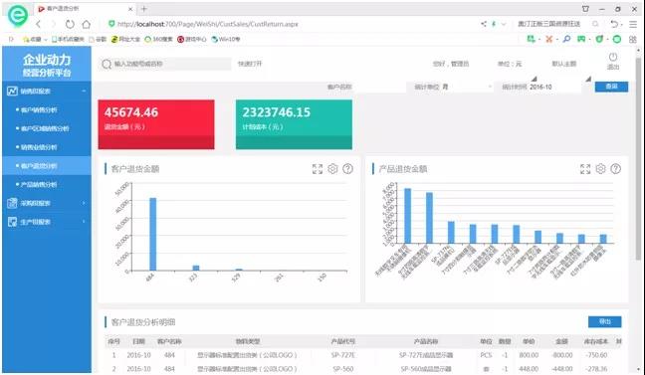Click the orange scissors extension icon

coord(548,39)
